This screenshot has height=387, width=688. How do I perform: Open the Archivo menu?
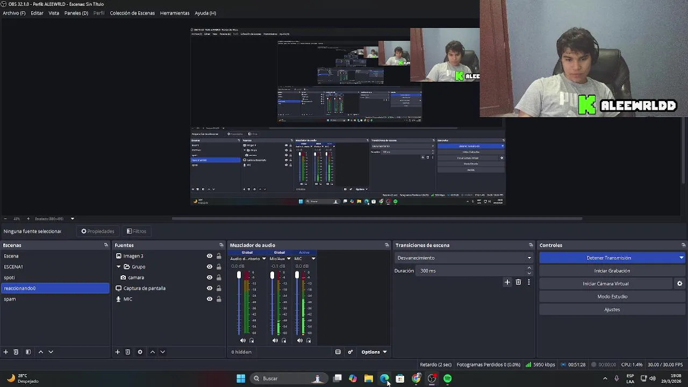point(14,13)
